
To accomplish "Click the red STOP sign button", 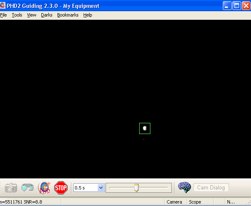I will 61,188.
